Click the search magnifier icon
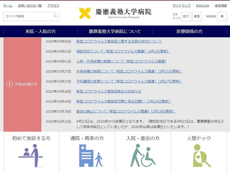Viewport: 230px width, 172px height. pyautogui.click(x=55, y=16)
